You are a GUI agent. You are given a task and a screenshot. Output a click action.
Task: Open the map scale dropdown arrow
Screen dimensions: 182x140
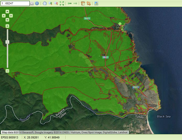(x=32, y=4)
